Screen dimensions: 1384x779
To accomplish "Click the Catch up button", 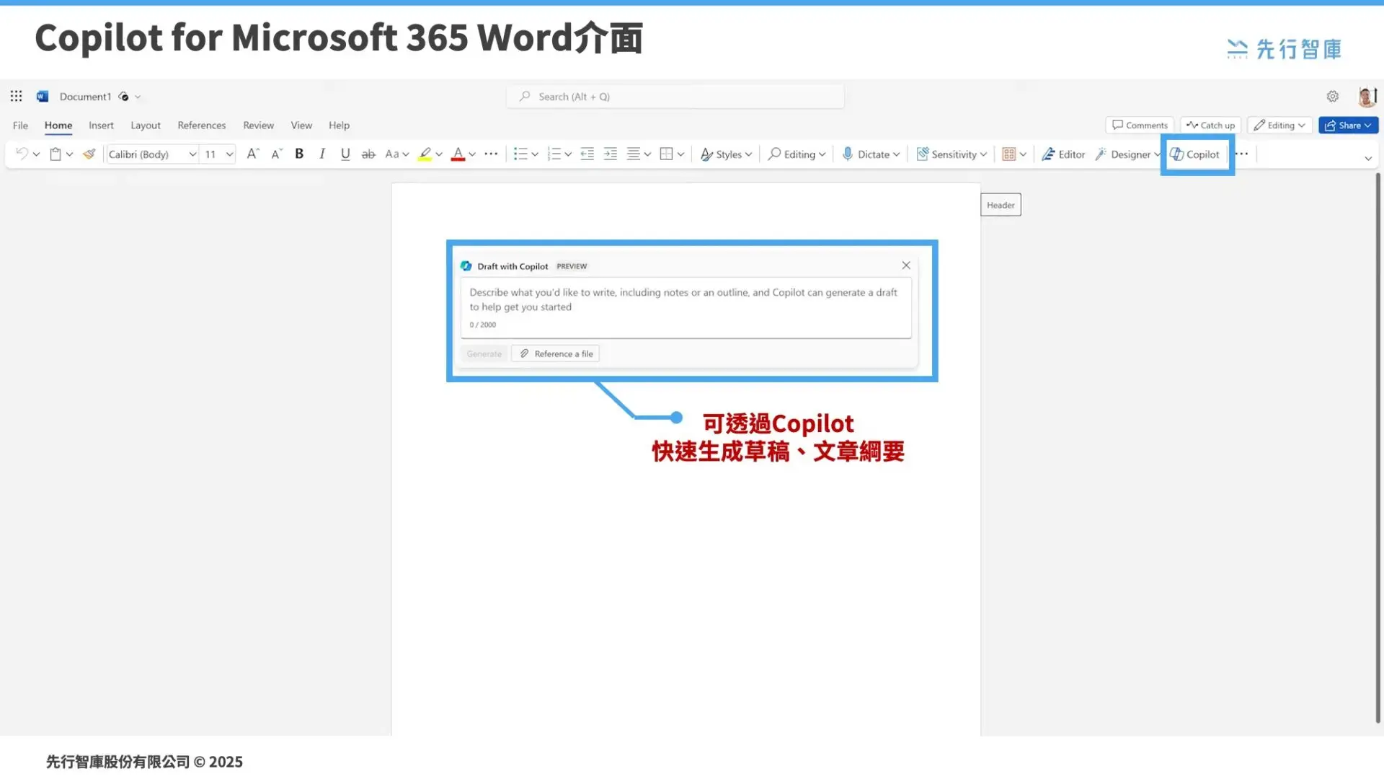I will coord(1210,125).
